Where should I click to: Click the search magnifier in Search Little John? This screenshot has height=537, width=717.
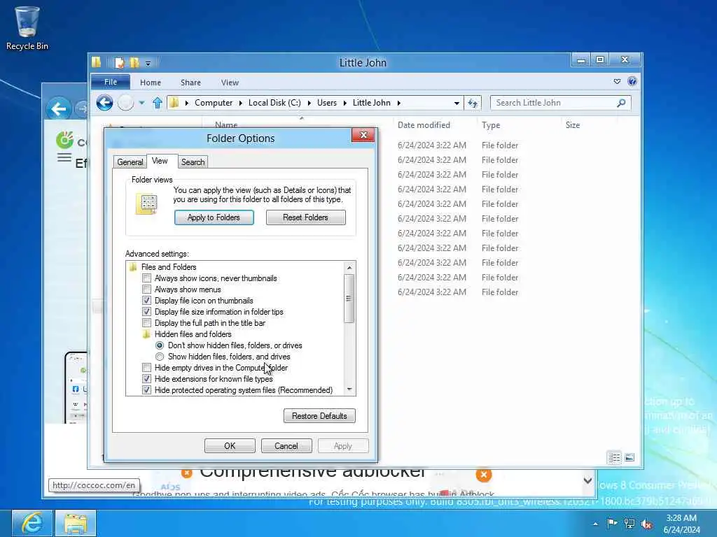(621, 103)
